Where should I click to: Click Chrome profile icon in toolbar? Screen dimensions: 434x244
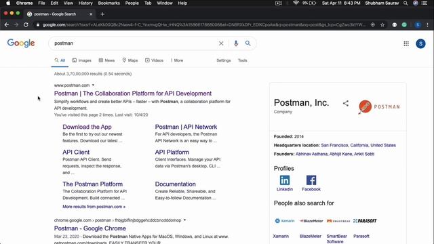pos(418,24)
